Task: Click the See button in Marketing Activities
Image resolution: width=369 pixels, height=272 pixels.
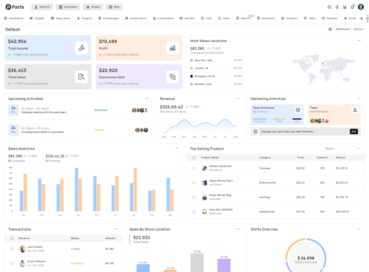Action: [x=354, y=131]
